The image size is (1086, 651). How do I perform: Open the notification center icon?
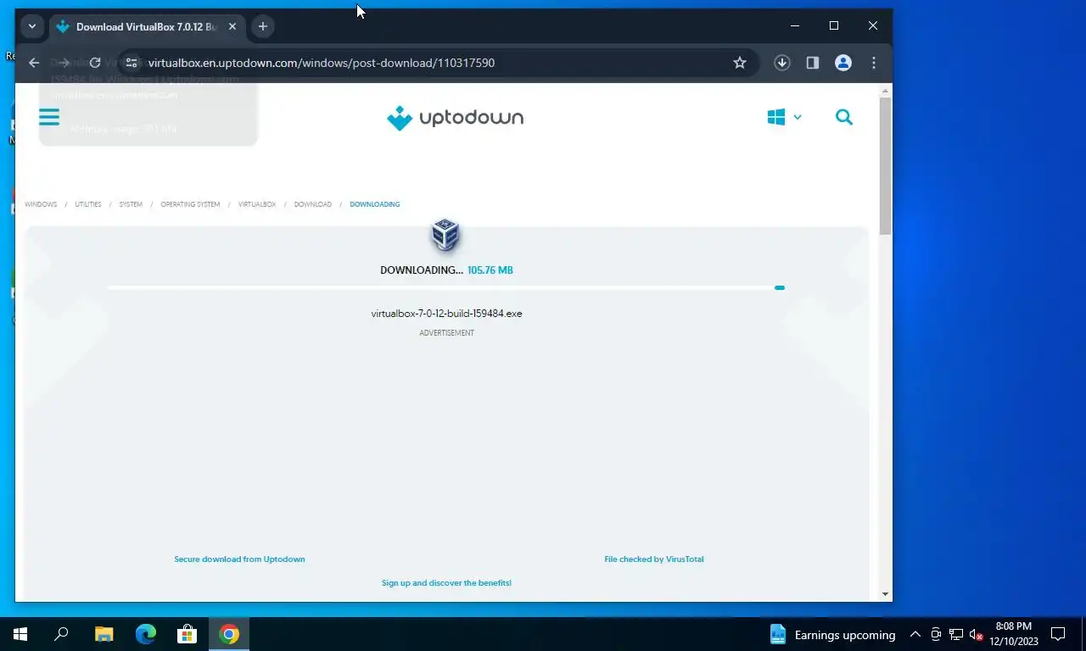point(1058,634)
